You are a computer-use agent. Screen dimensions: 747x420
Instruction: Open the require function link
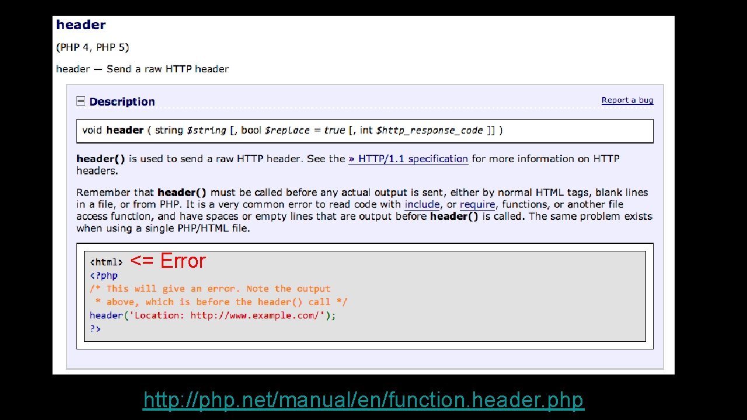(x=477, y=205)
